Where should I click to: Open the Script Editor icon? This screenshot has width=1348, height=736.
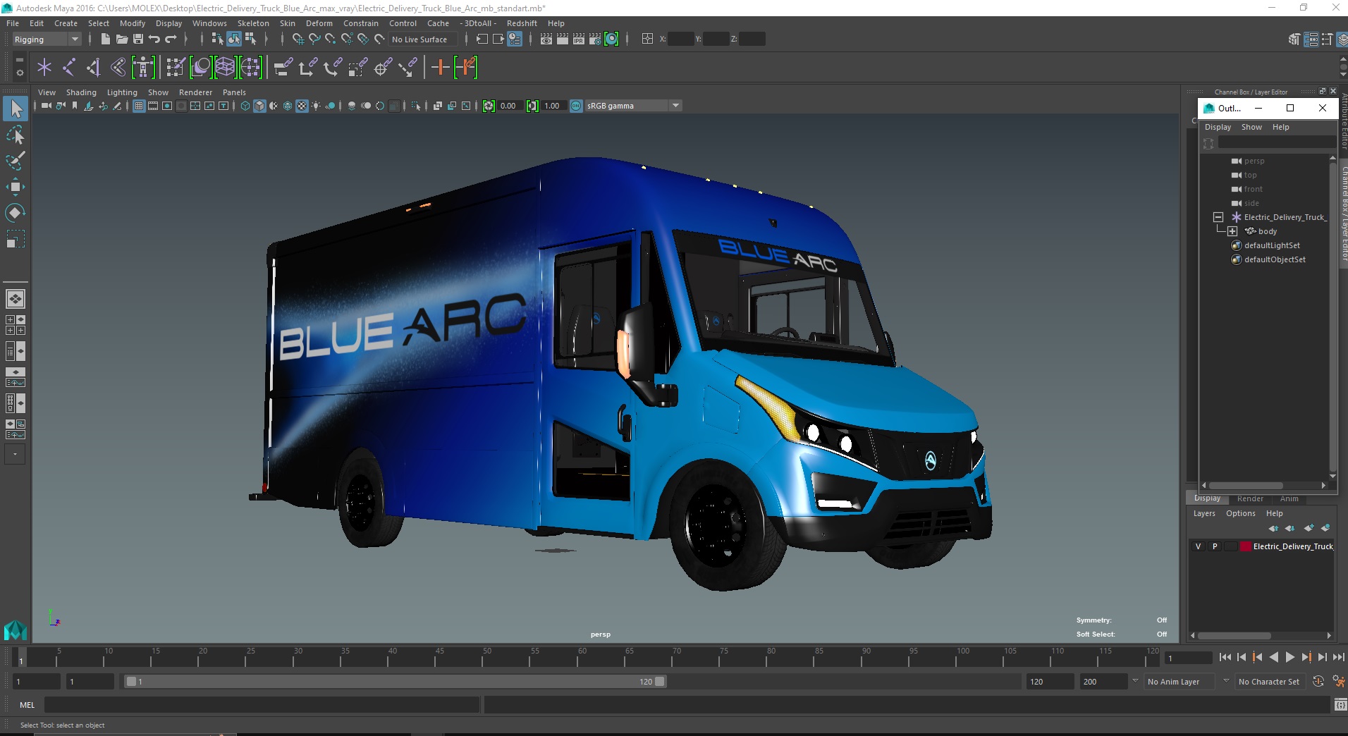(1340, 704)
